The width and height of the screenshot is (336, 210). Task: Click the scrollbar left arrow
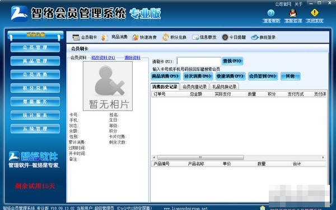pyautogui.click(x=154, y=157)
